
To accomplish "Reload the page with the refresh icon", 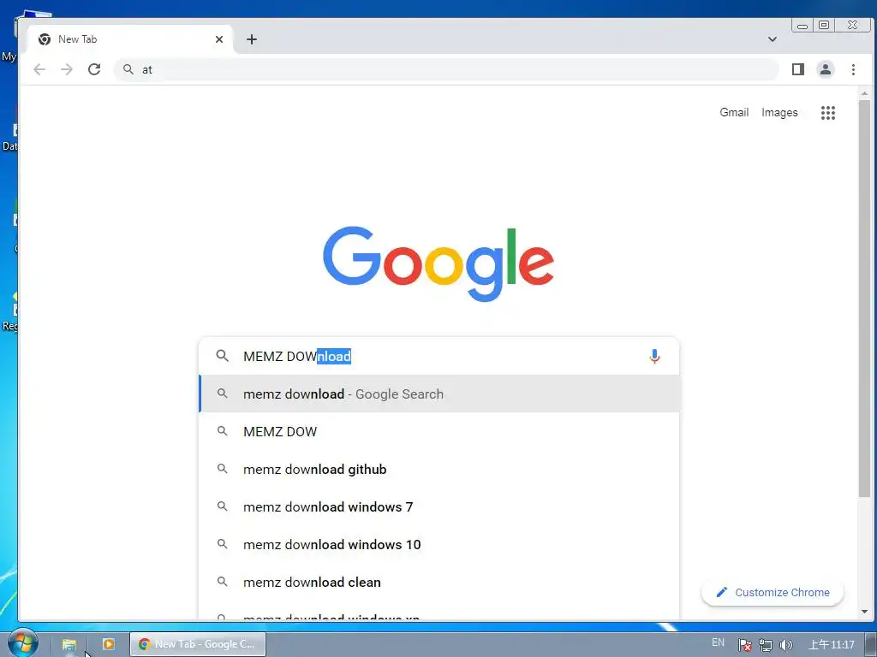I will pos(94,69).
